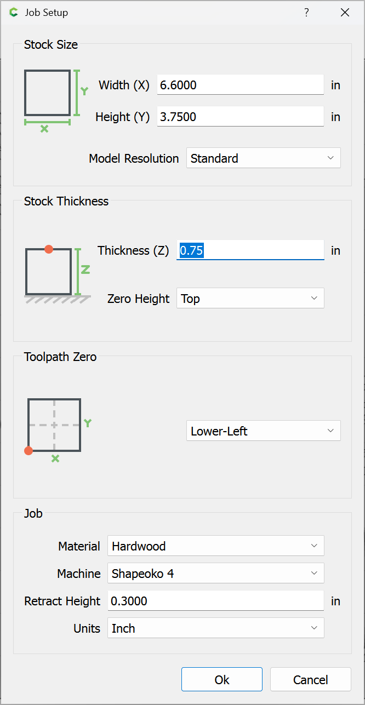
Task: Open the Shapeoko 4 machine dropdown
Action: (x=215, y=574)
